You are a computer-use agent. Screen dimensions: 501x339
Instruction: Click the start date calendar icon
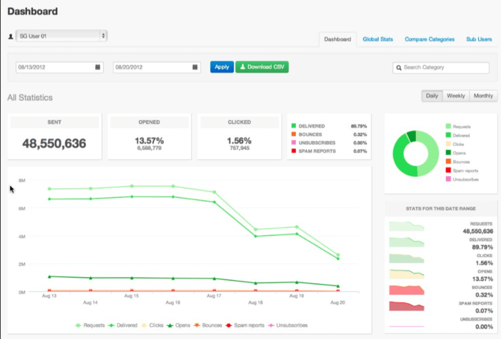98,67
